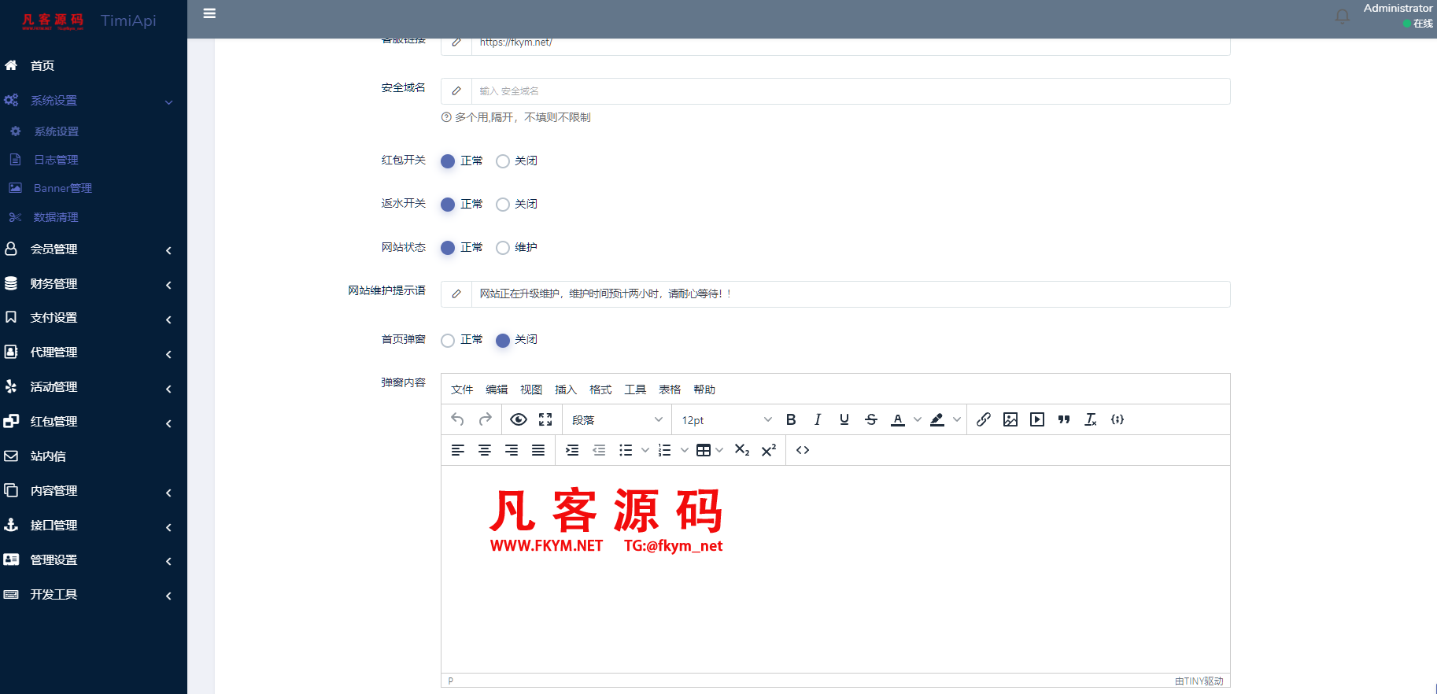Viewport: 1437px width, 694px height.
Task: Open source code view icon
Action: 803,450
